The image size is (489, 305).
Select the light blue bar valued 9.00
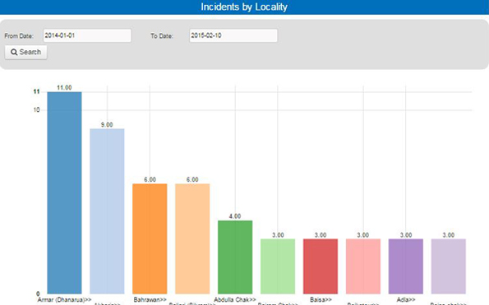(x=107, y=211)
